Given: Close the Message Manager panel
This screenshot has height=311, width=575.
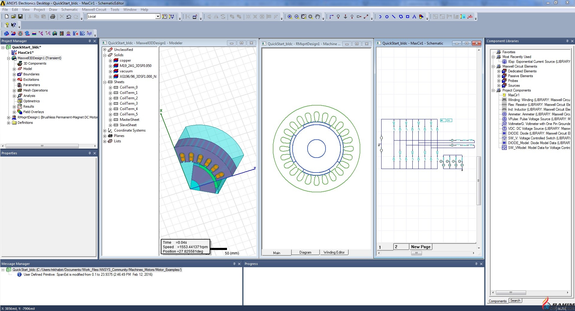Looking at the screenshot, I should 239,264.
